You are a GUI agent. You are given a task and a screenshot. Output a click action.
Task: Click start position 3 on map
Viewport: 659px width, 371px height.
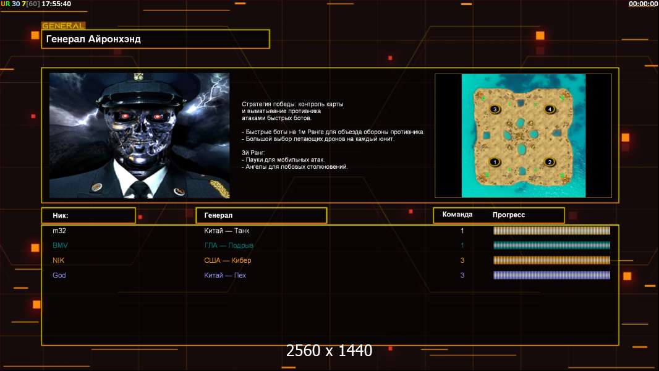[495, 109]
